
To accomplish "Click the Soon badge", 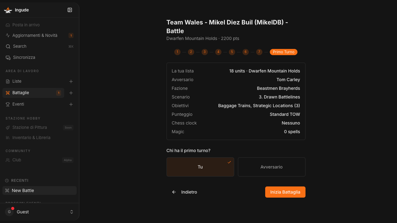I will pos(68,128).
